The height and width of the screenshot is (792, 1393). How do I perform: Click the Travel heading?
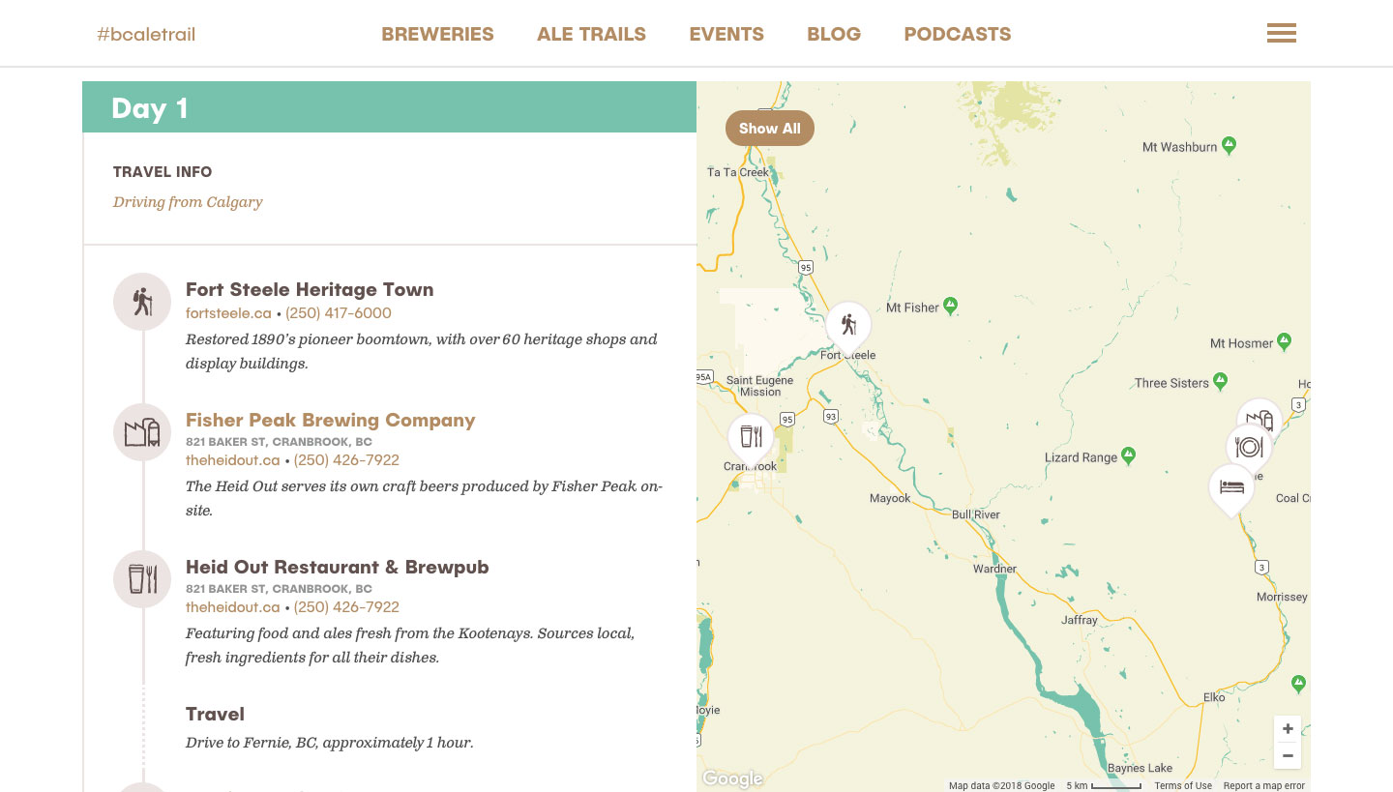215,715
